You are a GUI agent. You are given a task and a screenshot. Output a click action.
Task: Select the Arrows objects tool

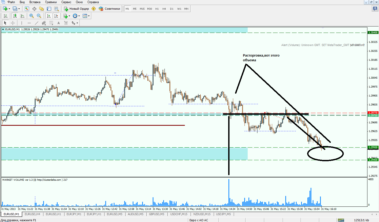point(73,23)
